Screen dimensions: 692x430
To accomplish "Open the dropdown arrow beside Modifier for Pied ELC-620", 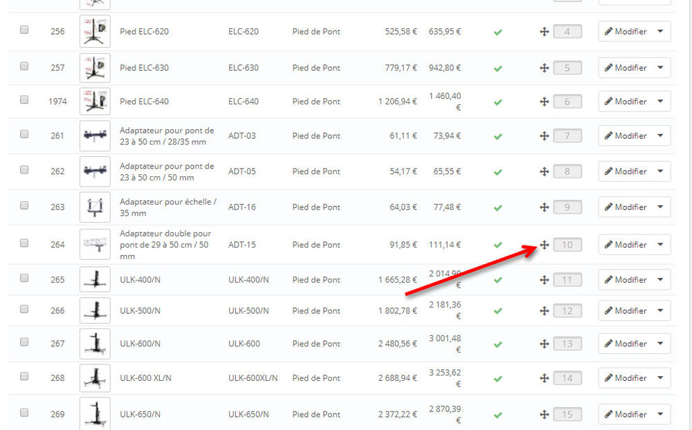I will [661, 31].
